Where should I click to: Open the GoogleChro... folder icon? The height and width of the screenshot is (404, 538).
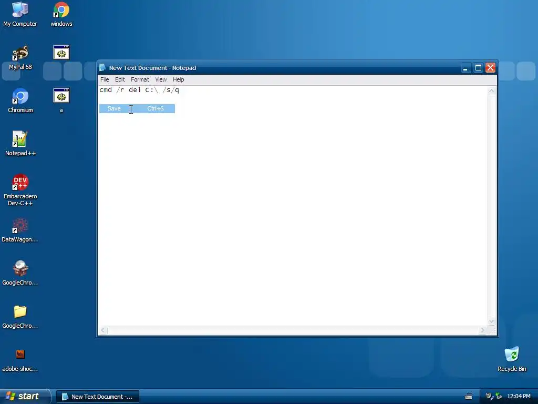20,316
